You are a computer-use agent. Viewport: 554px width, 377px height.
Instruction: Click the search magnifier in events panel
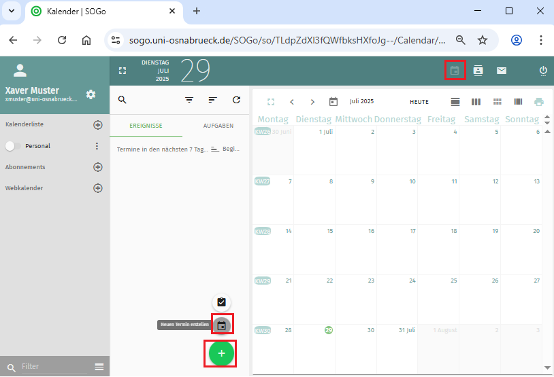pos(123,100)
